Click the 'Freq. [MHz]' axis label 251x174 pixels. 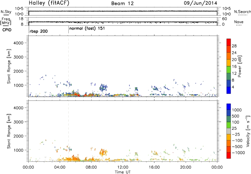point(6,21)
